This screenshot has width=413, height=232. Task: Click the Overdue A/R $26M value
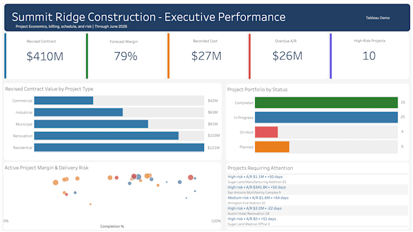tap(287, 56)
